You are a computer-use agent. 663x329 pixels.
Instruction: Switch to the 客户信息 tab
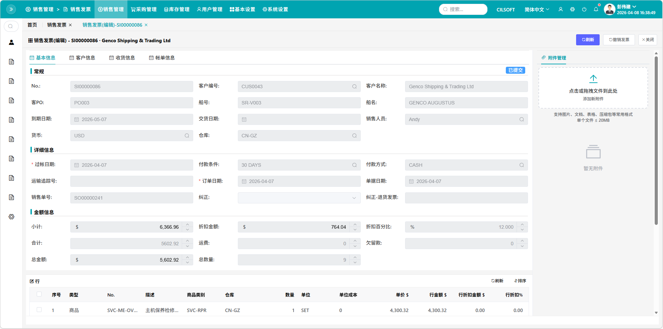[82, 58]
